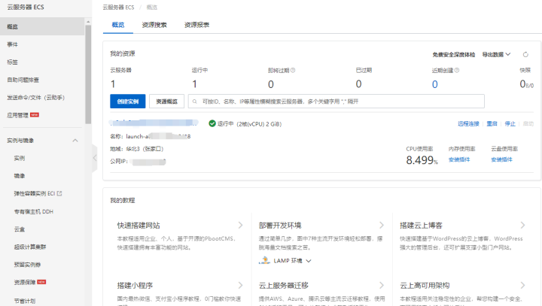Click the green 运行中 status check icon
The height and width of the screenshot is (306, 542).
coord(212,123)
